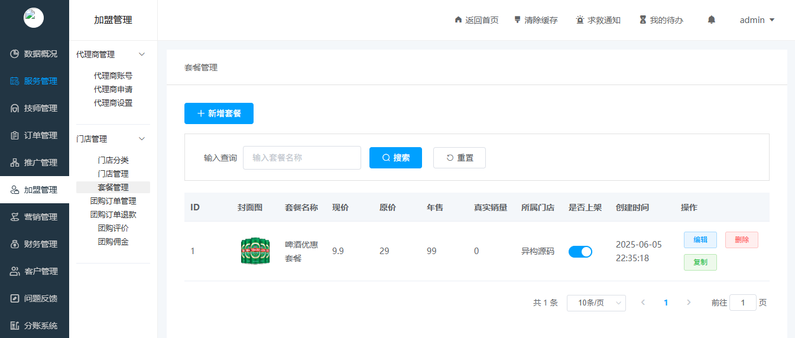Open the admin user dropdown
The image size is (795, 338).
757,20
